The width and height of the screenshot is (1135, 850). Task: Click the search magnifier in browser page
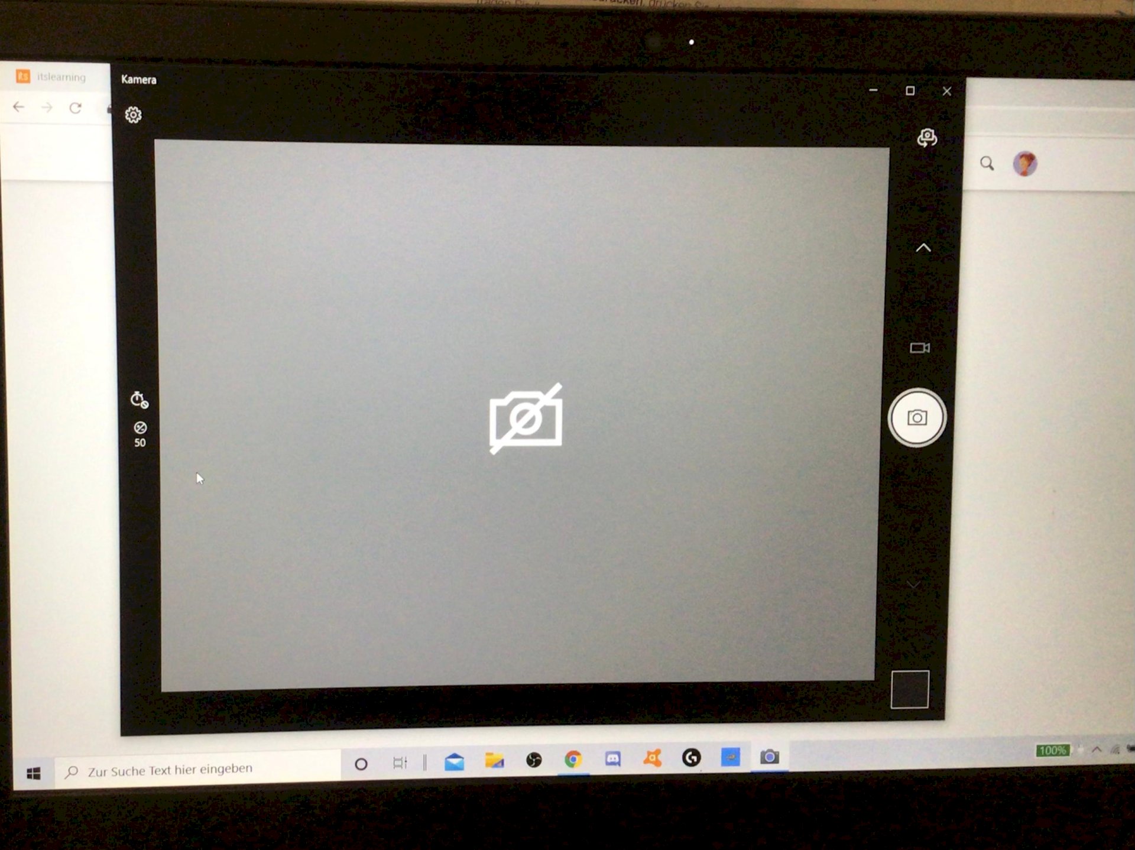[987, 163]
